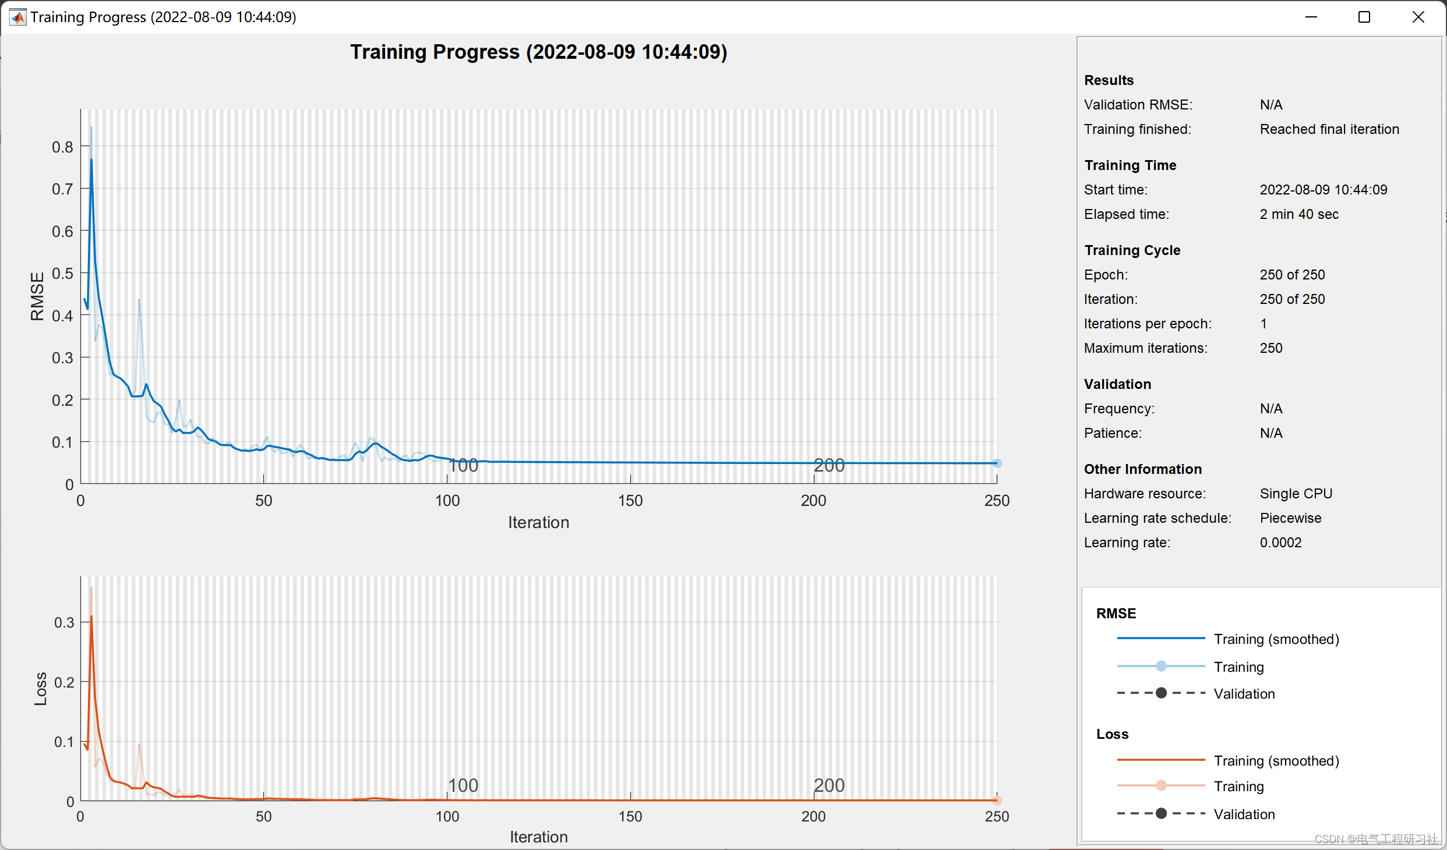Screen dimensions: 1447x850
Task: Click the Loss y-axis label
Action: 40,689
